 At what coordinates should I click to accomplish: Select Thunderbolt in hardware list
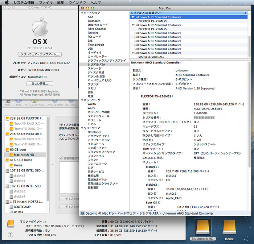pyautogui.click(x=96, y=45)
